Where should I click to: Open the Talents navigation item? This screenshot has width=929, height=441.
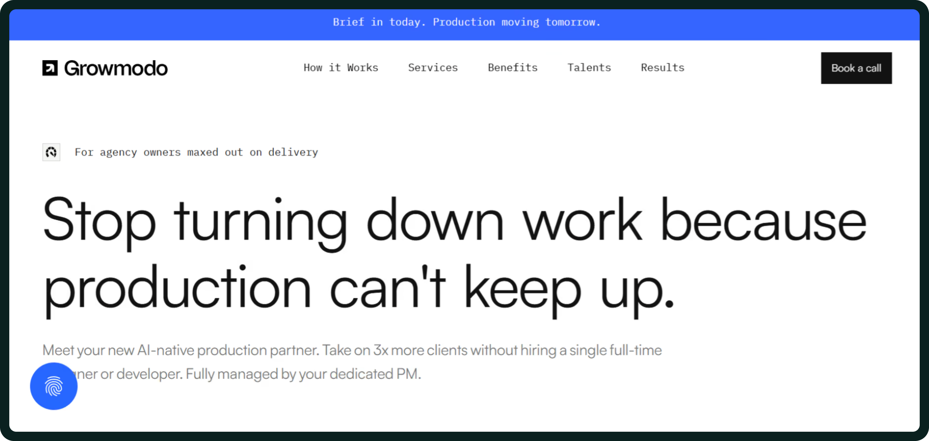coord(589,68)
